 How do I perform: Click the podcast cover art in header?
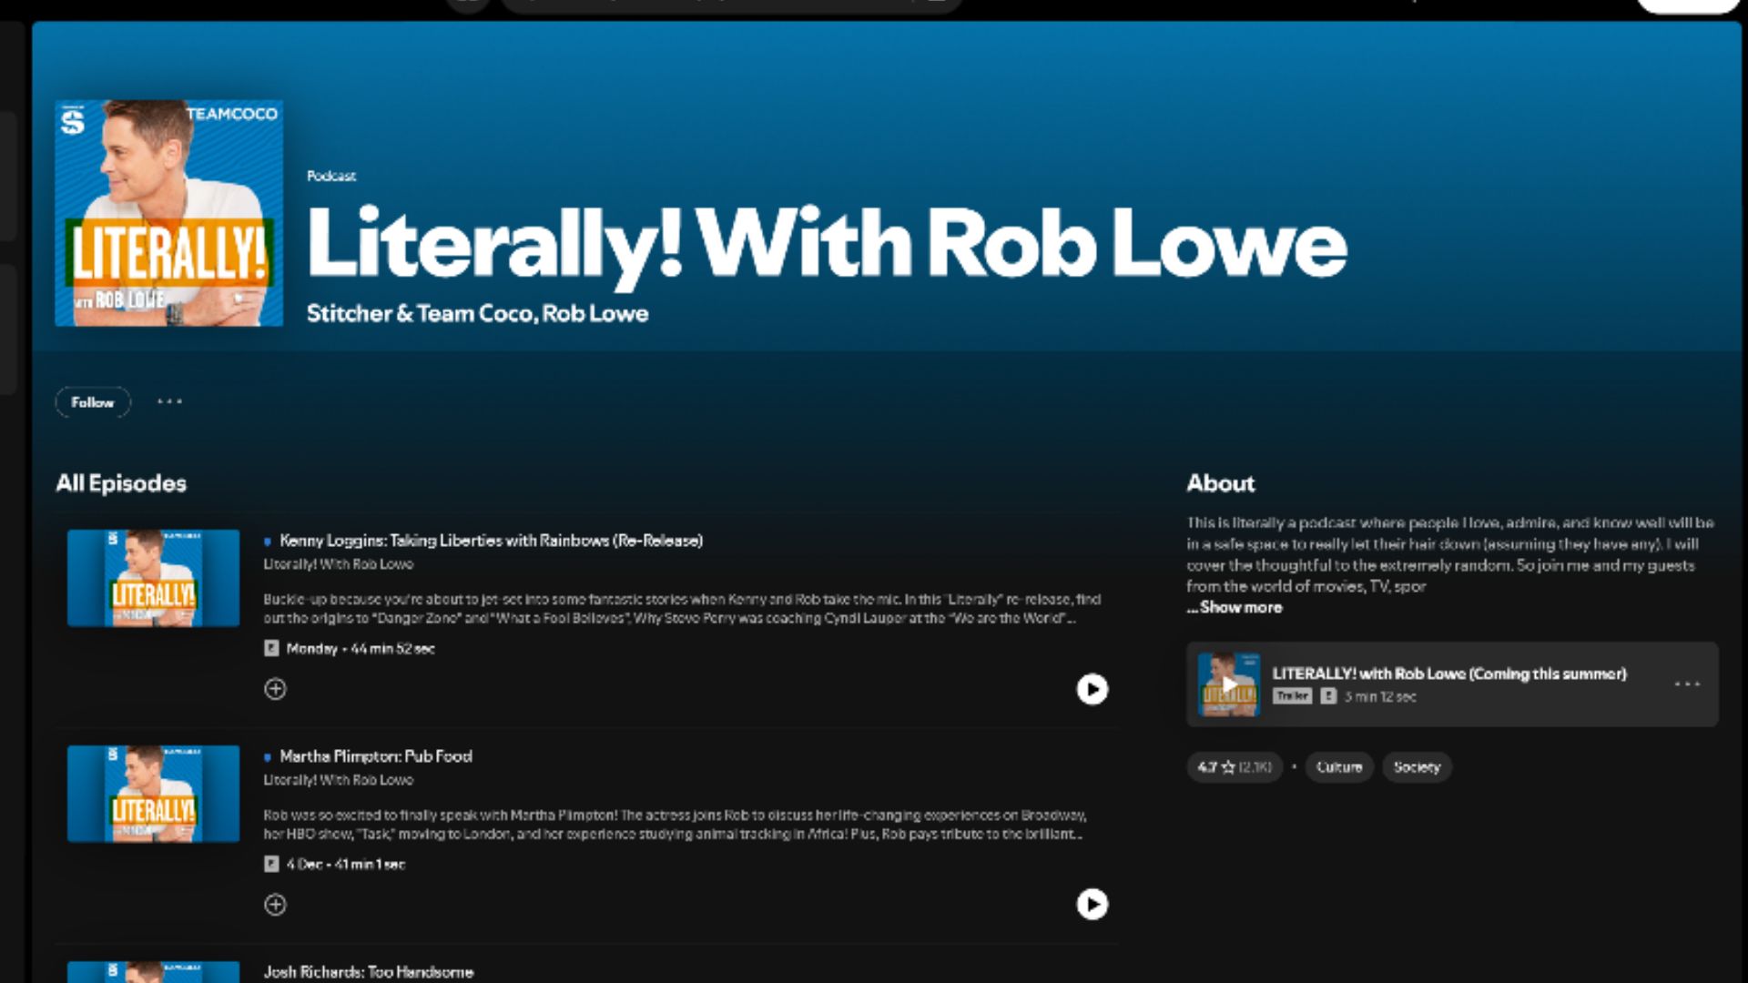(169, 213)
